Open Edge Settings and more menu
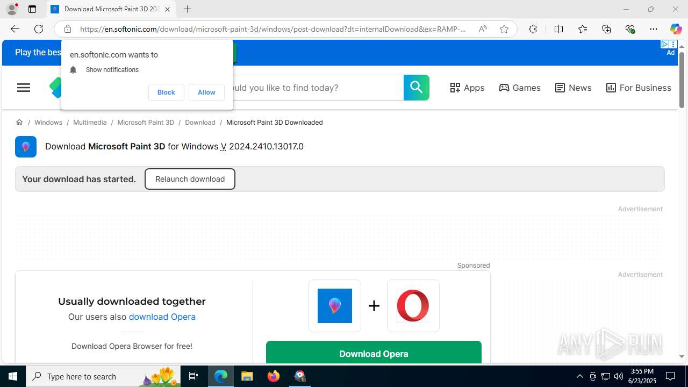The width and height of the screenshot is (688, 387). coord(653,29)
